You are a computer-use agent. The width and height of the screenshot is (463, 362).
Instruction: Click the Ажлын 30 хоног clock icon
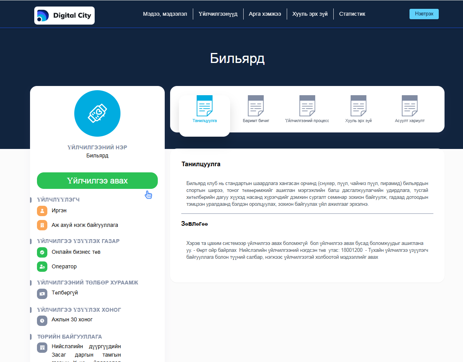(x=42, y=320)
